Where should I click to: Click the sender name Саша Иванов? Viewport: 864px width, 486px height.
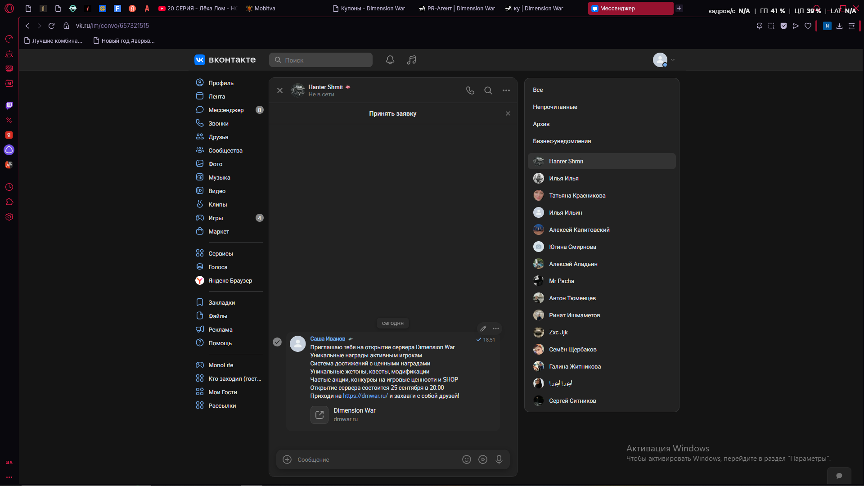click(328, 339)
